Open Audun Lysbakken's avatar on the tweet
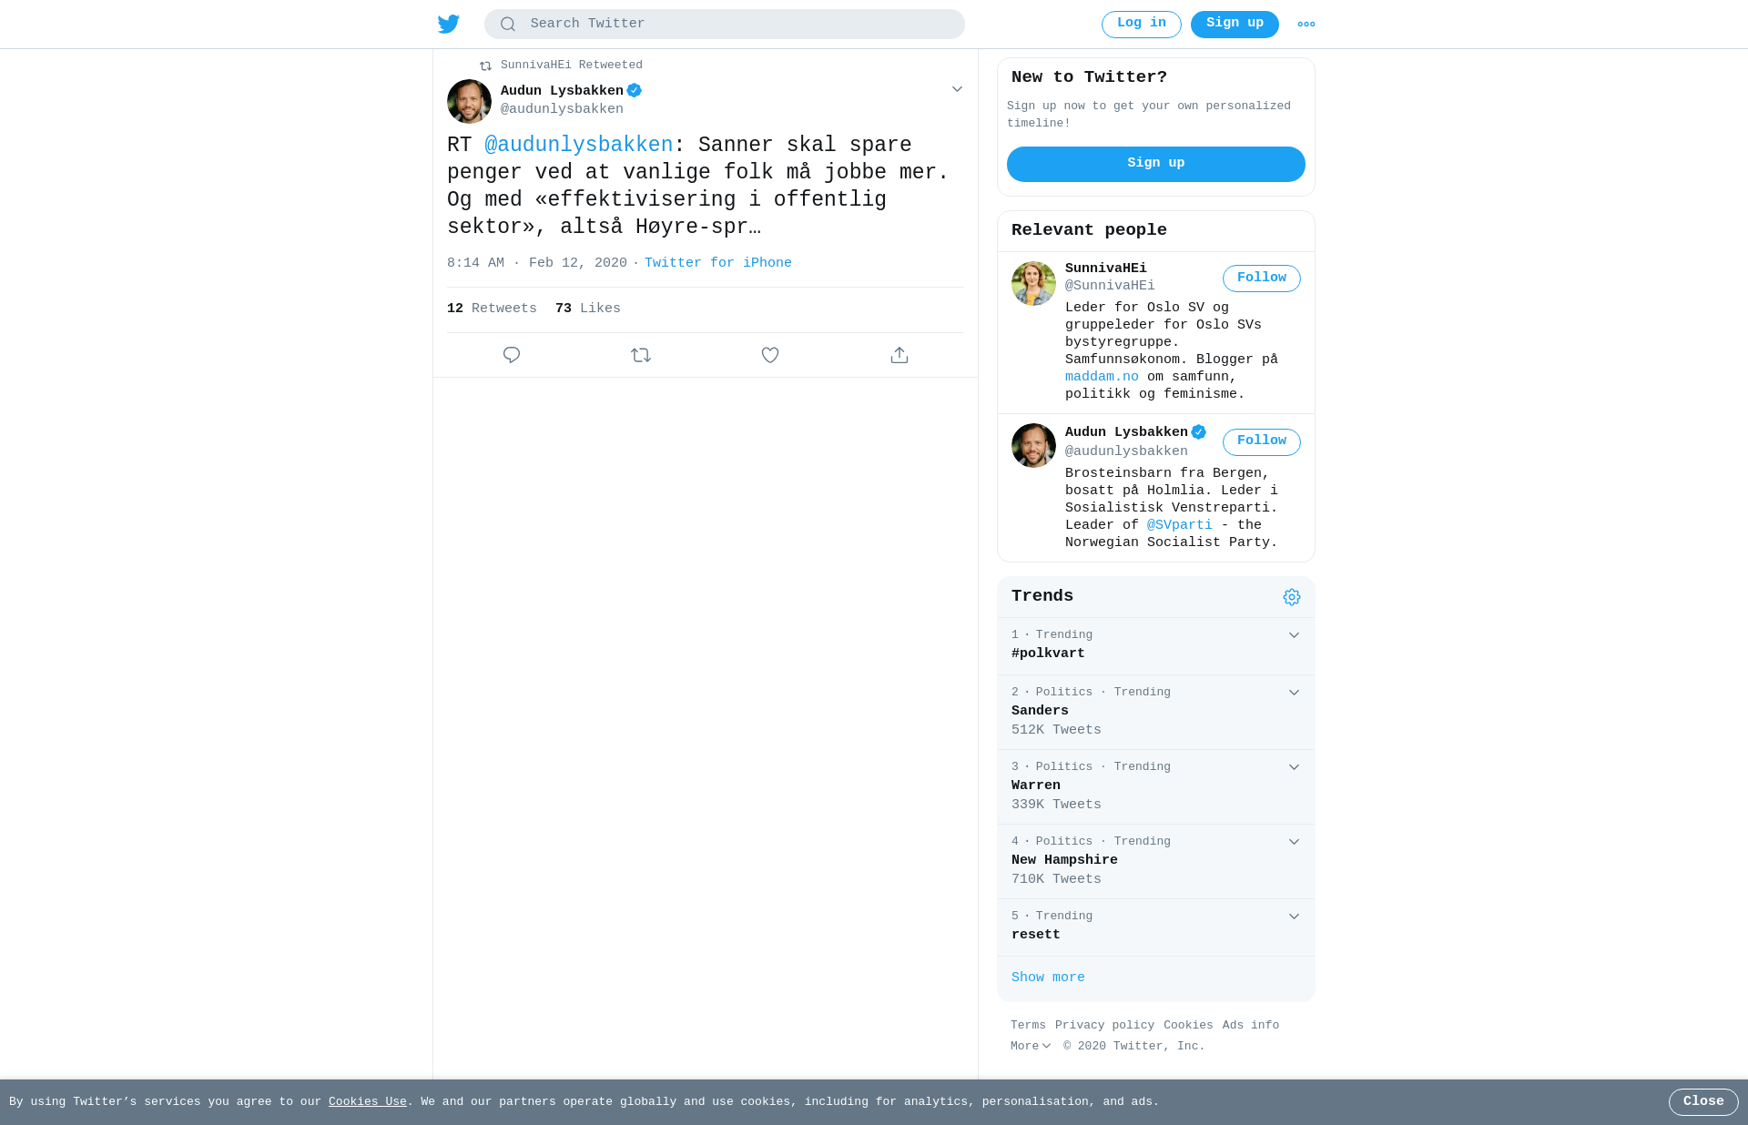 coord(469,101)
